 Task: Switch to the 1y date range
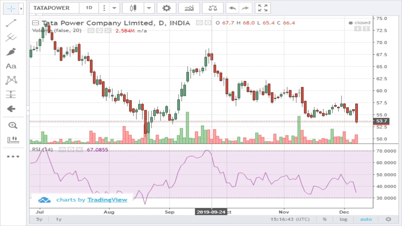point(59,219)
